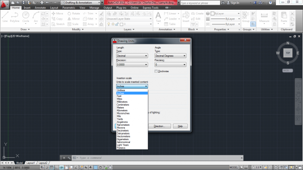
Task: Activate the Scale tool
Action: coord(73,24)
